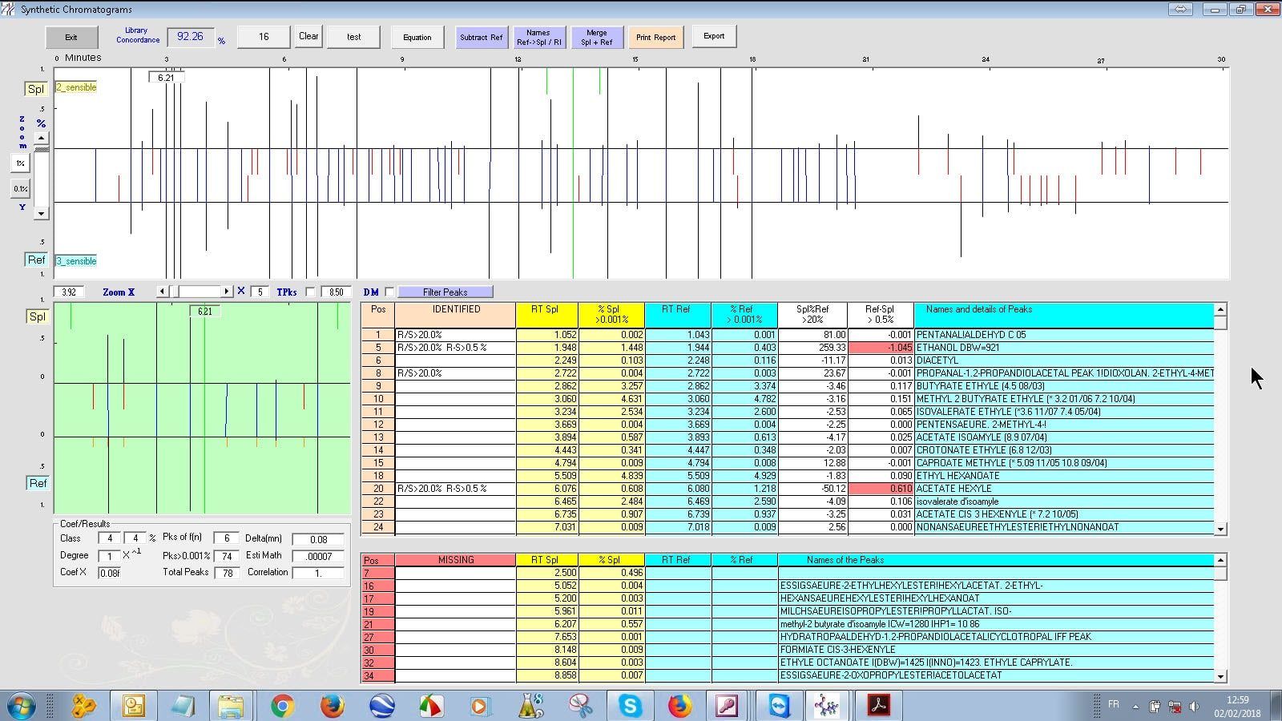Click Zoom Y scrollbar down arrow
Viewport: 1282px width, 721px height.
coord(41,213)
